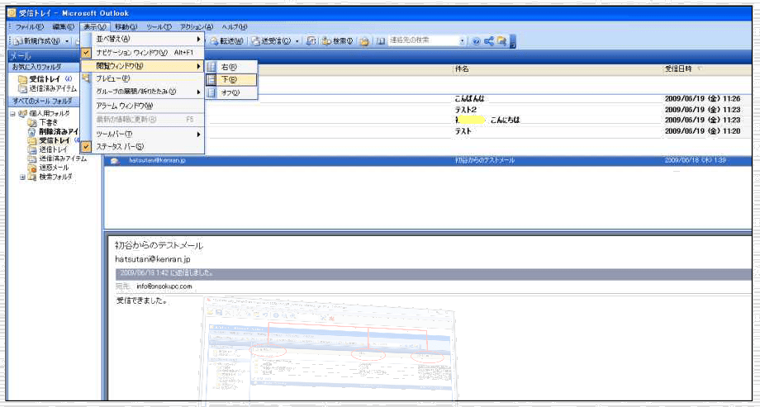Screen dimensions: 760x407
Task: Click sender address hatsutani@kenran.jp in reading pane
Action: click(153, 259)
